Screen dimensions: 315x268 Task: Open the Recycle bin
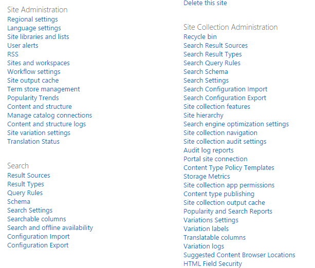200,37
